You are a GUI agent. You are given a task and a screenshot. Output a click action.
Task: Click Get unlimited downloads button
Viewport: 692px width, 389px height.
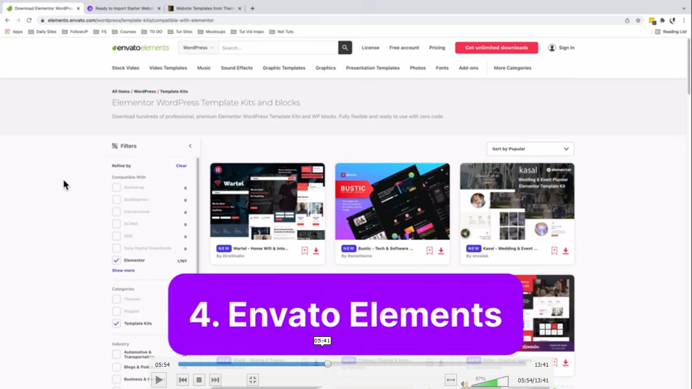pos(496,48)
